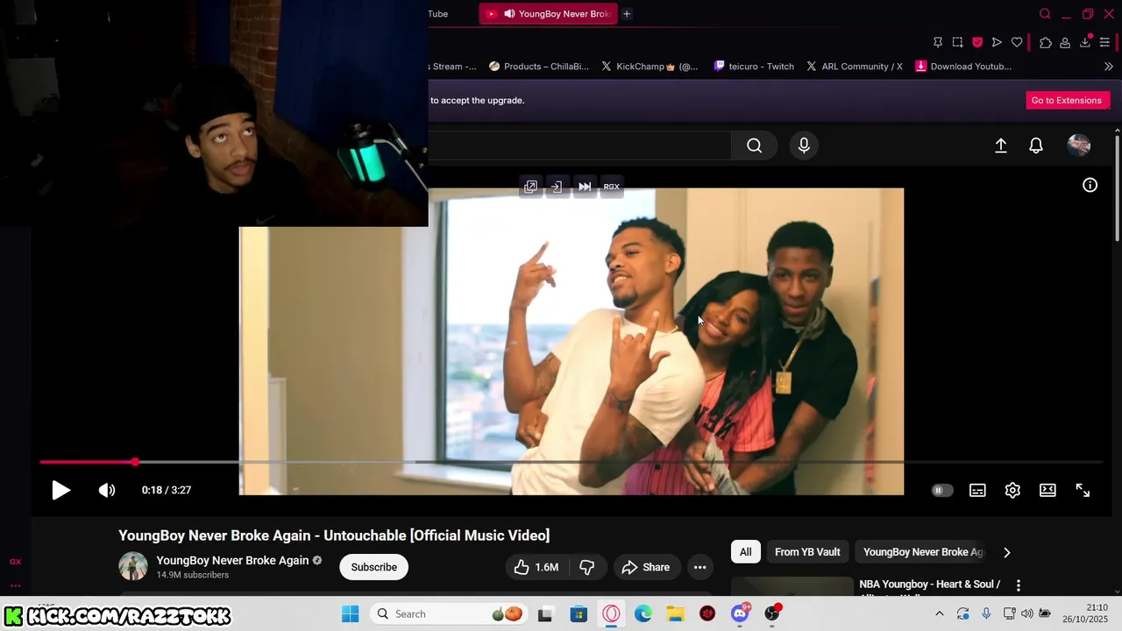Screen dimensions: 1122x631
Task: Seek along the red video progress bar
Action: pyautogui.click(x=570, y=462)
